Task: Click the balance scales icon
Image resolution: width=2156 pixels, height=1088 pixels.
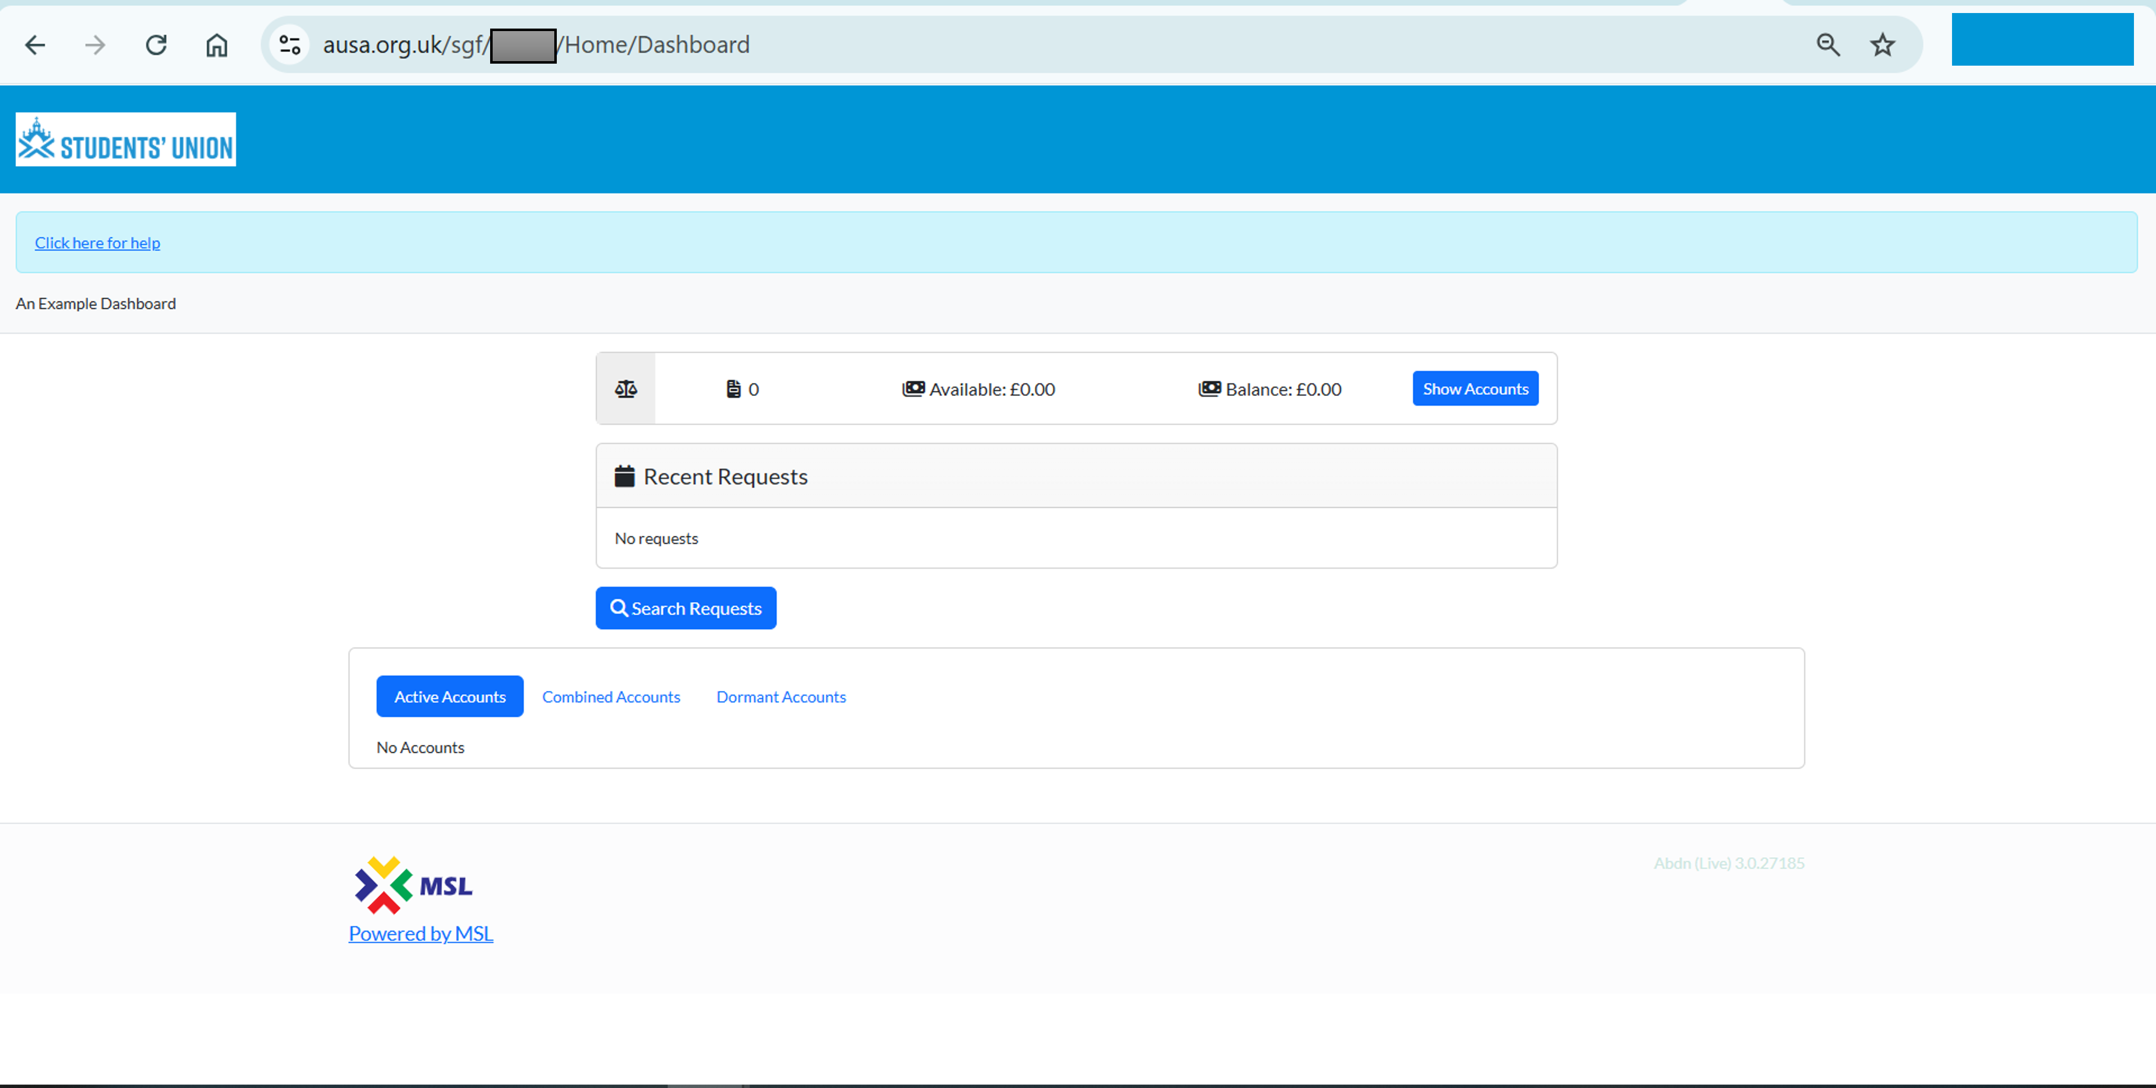Action: (626, 389)
